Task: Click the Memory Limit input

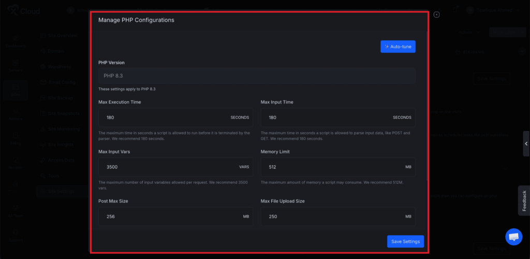Action: pyautogui.click(x=329, y=167)
